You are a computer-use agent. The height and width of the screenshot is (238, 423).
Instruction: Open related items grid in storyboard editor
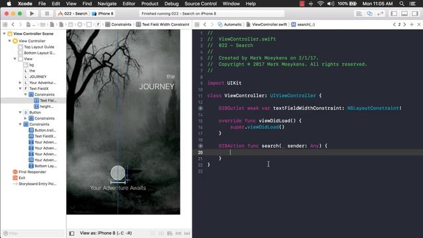pyautogui.click(x=5, y=24)
